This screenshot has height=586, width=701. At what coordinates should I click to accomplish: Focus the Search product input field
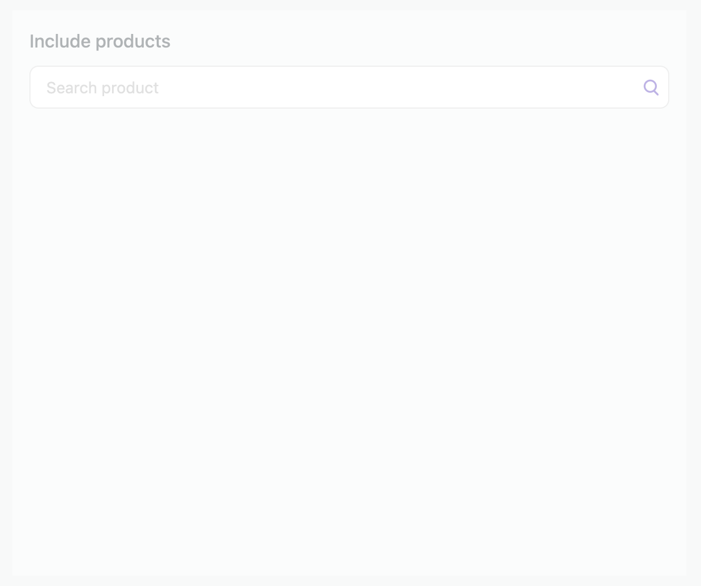[x=349, y=87]
